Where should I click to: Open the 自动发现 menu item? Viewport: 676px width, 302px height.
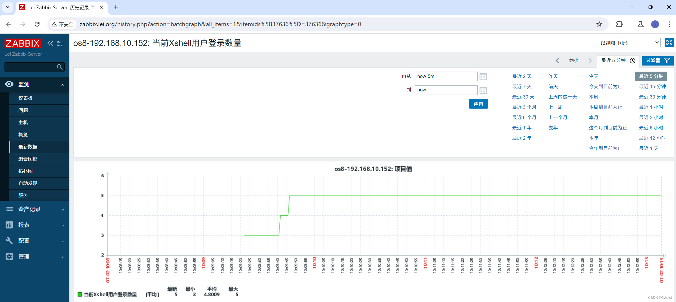[39, 183]
